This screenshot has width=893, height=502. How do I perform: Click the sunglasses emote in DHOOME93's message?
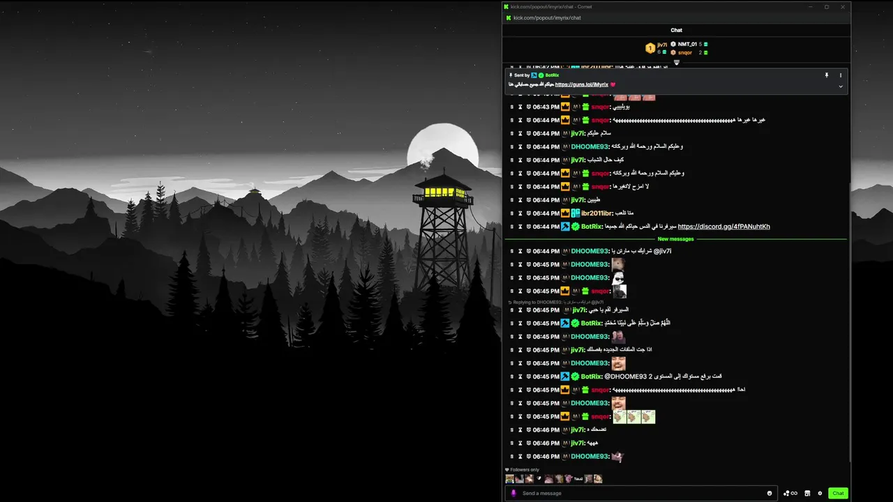pyautogui.click(x=618, y=277)
